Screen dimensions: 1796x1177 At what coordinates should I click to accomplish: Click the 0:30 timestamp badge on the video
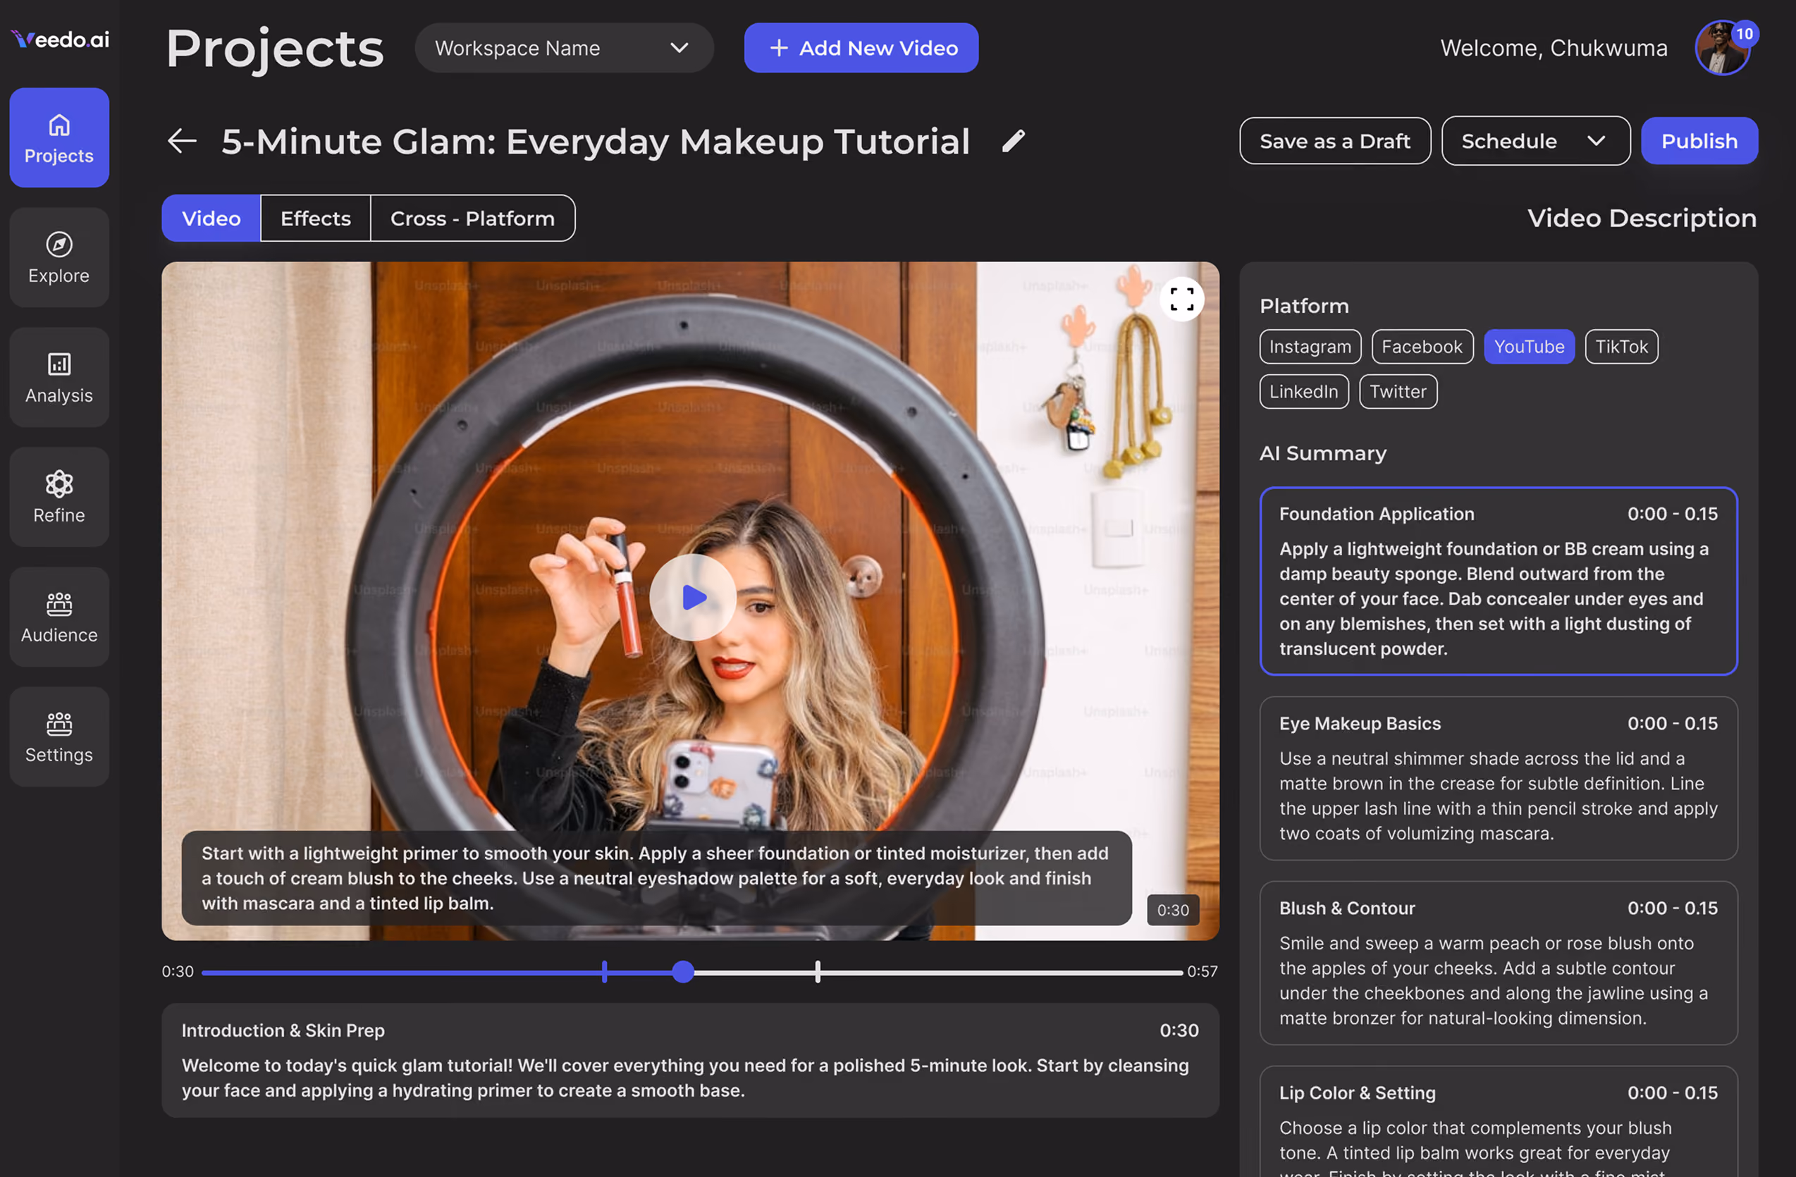(x=1173, y=911)
